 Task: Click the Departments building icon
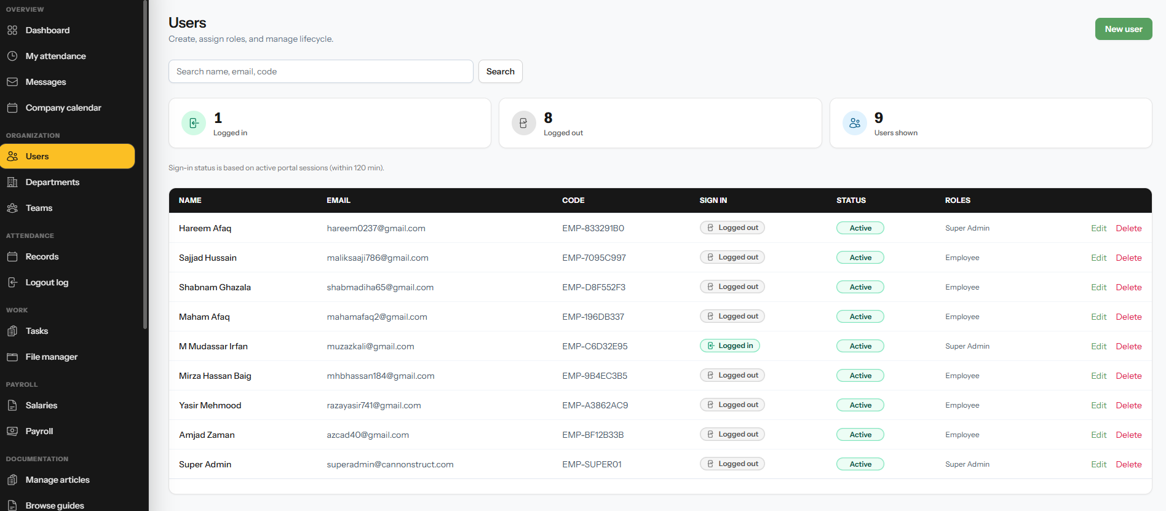coord(12,182)
